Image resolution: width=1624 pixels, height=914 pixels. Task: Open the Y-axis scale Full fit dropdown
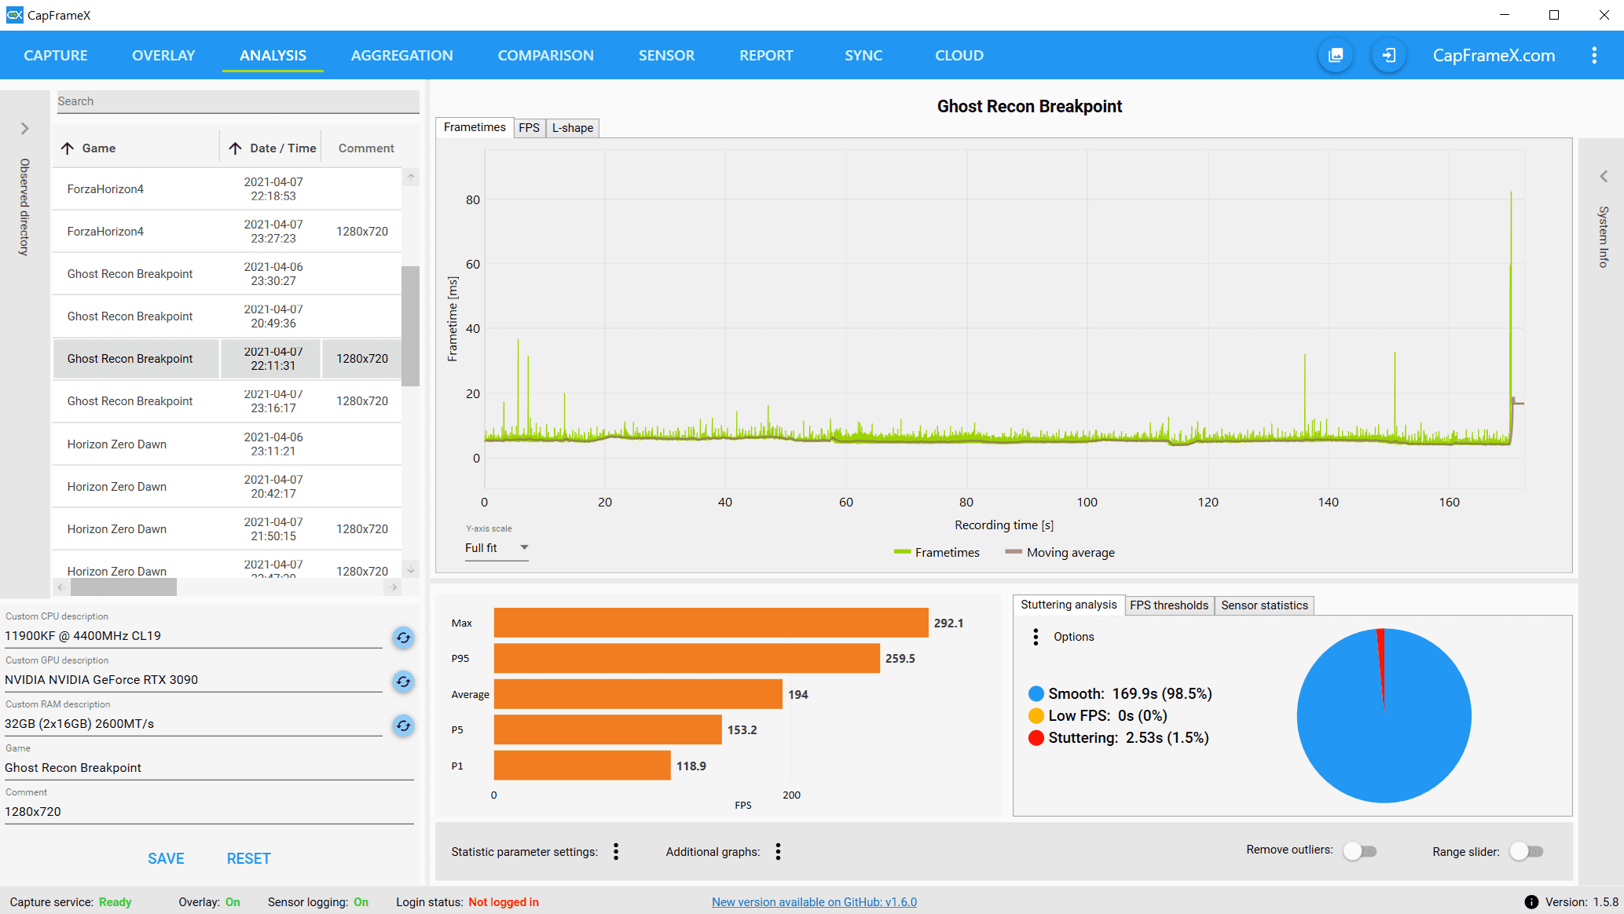(497, 548)
